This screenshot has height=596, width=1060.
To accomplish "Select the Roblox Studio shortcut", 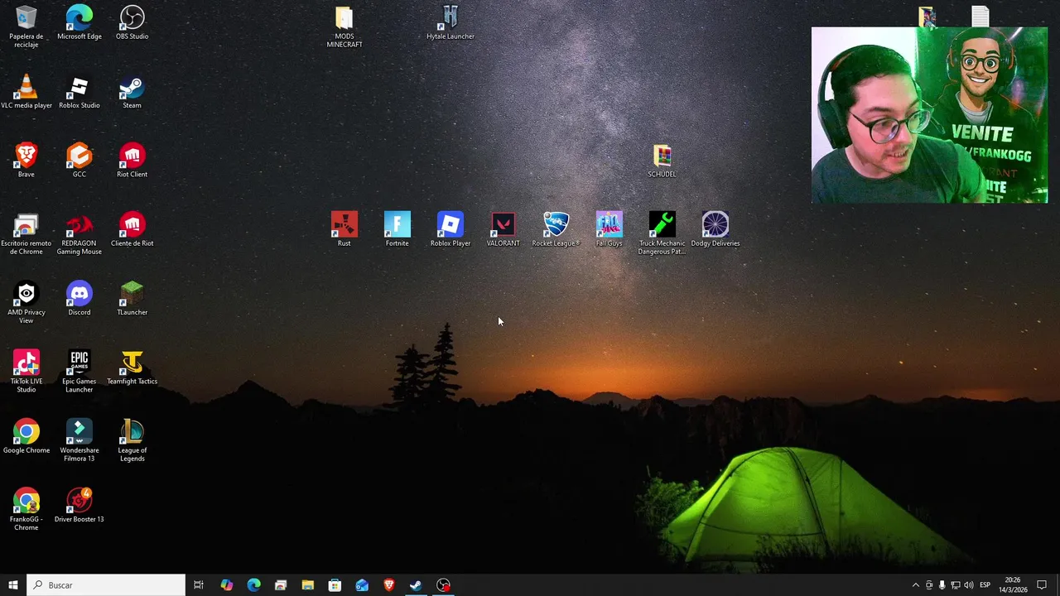I will pos(79,91).
